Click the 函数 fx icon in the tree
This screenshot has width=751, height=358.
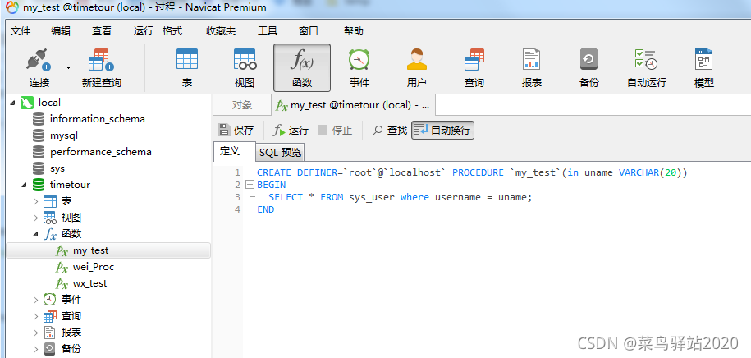pyautogui.click(x=50, y=234)
